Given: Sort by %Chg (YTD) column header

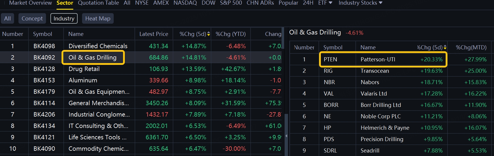Looking at the screenshot, I should click(231, 34).
